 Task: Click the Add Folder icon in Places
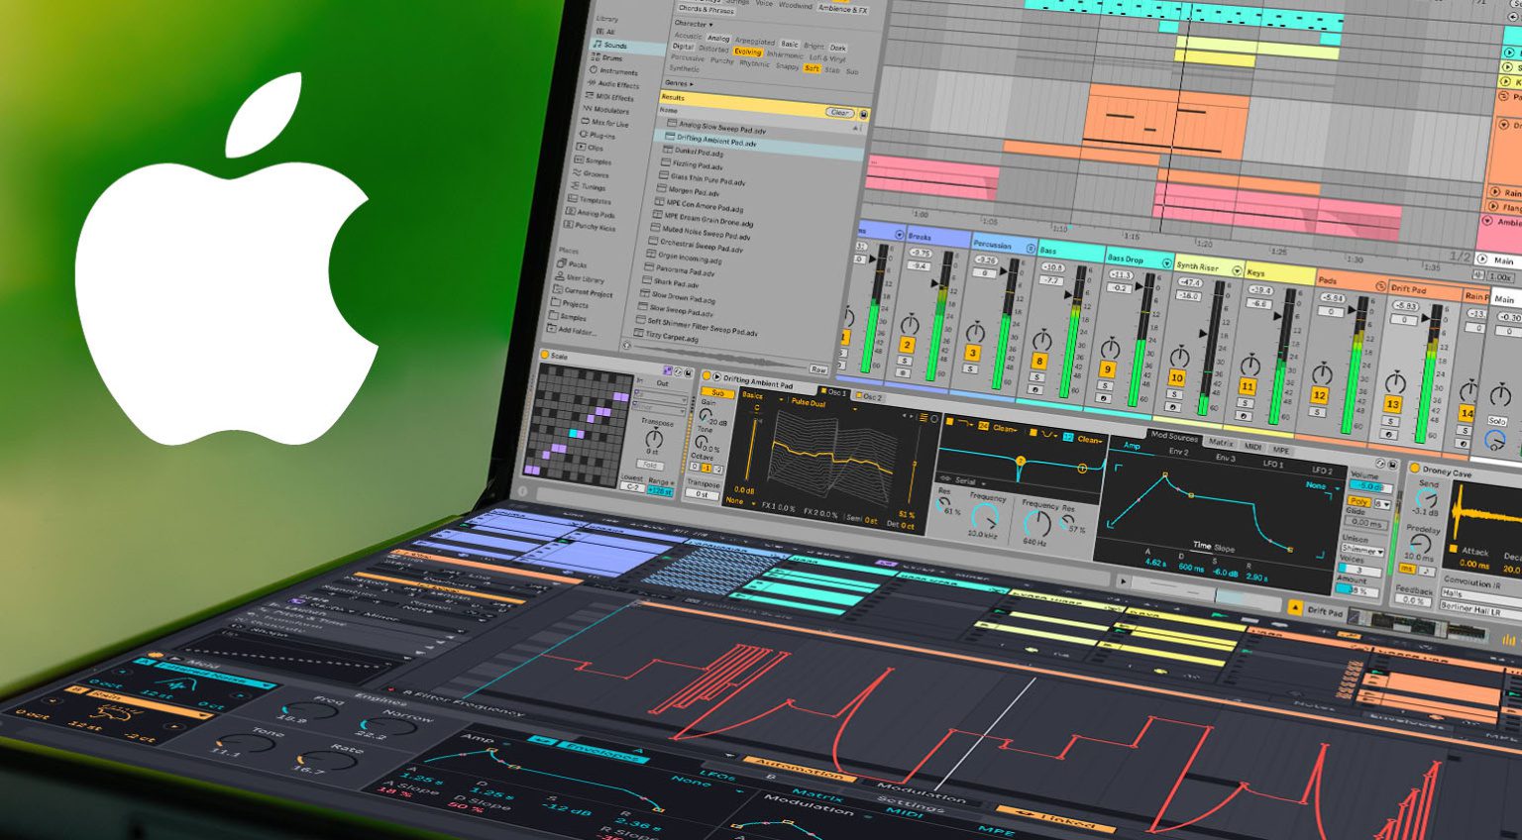[x=553, y=328]
